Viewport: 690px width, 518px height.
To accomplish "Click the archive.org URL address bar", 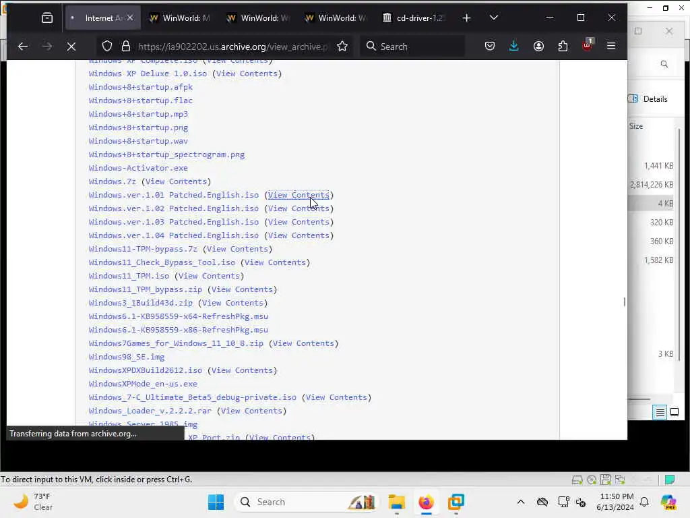I will click(x=233, y=47).
